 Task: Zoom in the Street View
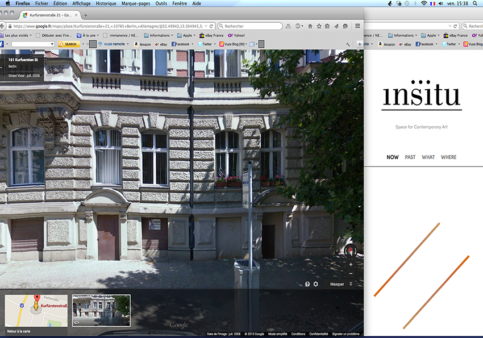351,264
